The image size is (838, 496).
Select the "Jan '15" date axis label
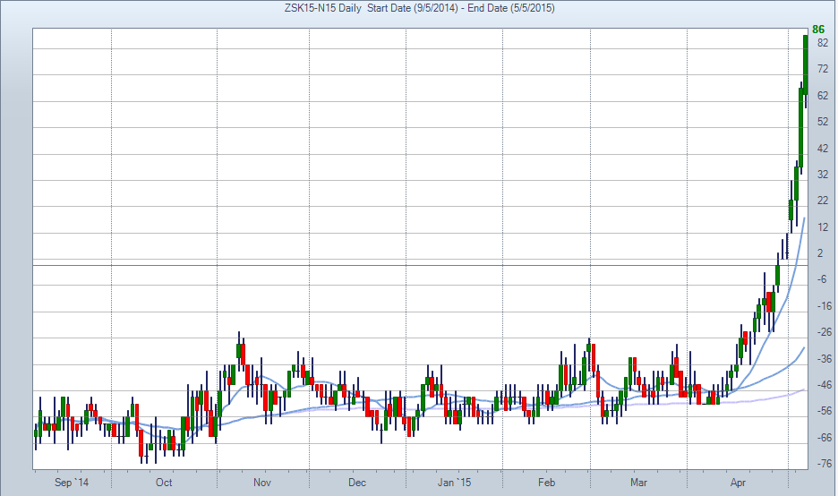click(x=454, y=483)
